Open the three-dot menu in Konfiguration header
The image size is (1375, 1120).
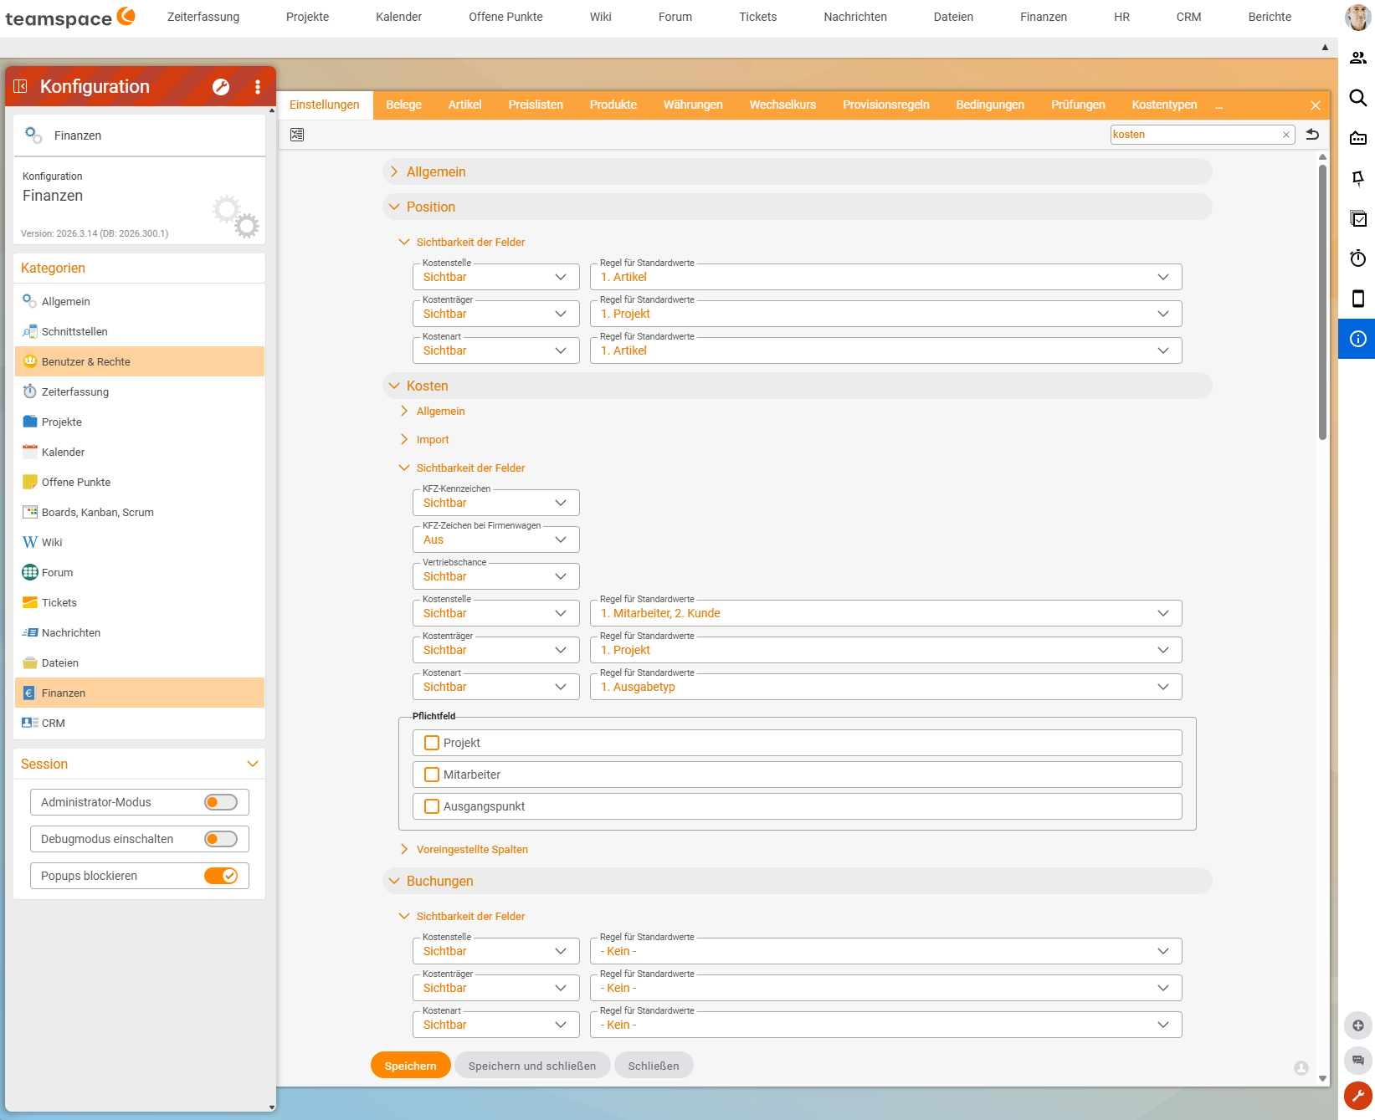point(258,87)
